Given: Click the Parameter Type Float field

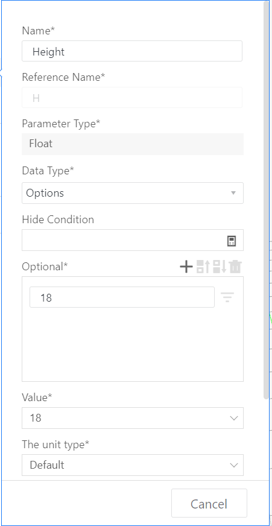Looking at the screenshot, I should 133,144.
